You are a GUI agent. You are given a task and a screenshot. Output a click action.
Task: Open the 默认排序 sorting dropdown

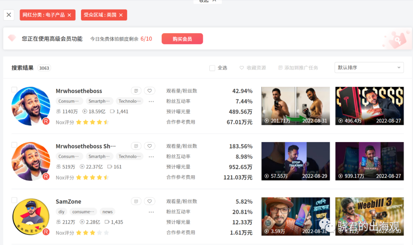pos(369,67)
